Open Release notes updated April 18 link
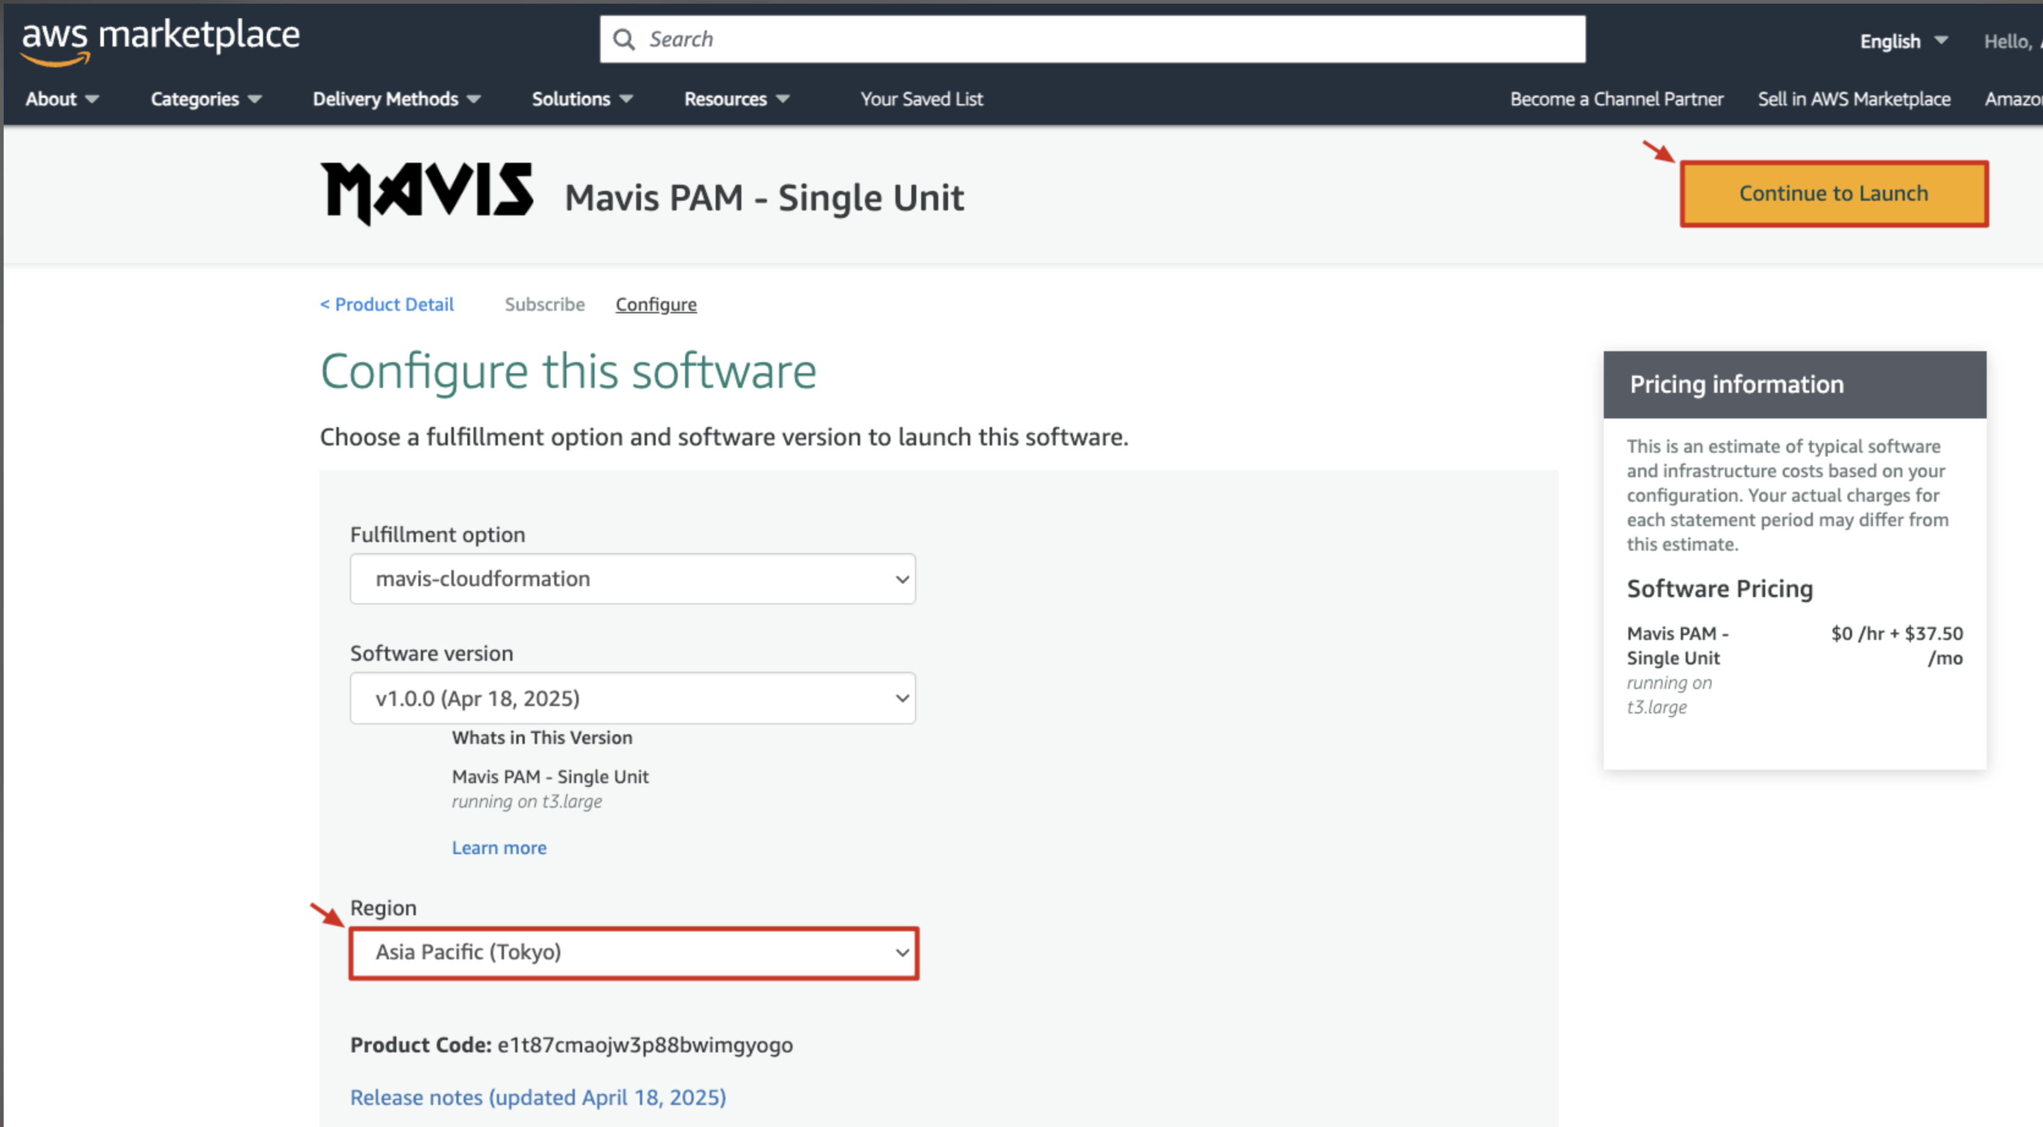The image size is (2043, 1127). coord(538,1098)
